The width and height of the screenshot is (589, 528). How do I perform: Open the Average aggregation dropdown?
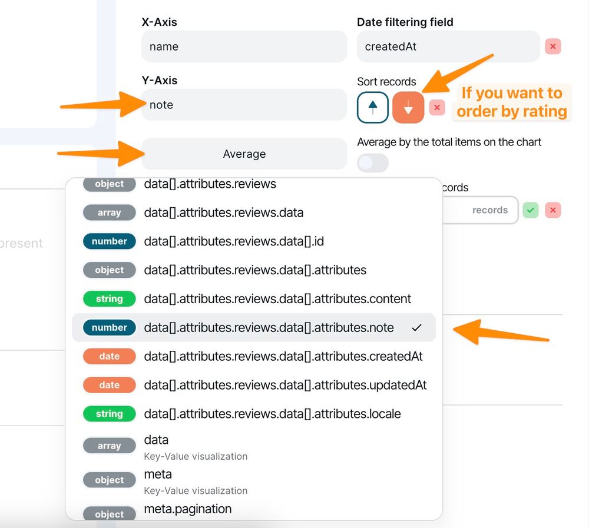point(244,154)
